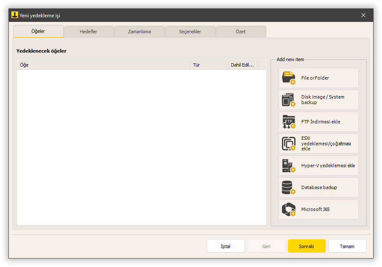Click the Iperius app icon in title bar
The width and height of the screenshot is (382, 267).
pyautogui.click(x=15, y=15)
